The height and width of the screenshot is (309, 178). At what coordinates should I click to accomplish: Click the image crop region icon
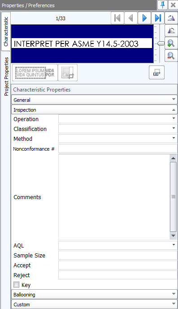click(x=68, y=73)
